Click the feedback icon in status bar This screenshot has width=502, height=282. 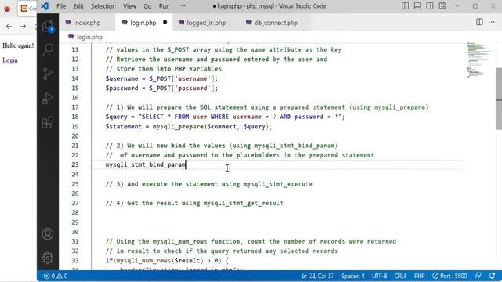pyautogui.click(x=478, y=276)
